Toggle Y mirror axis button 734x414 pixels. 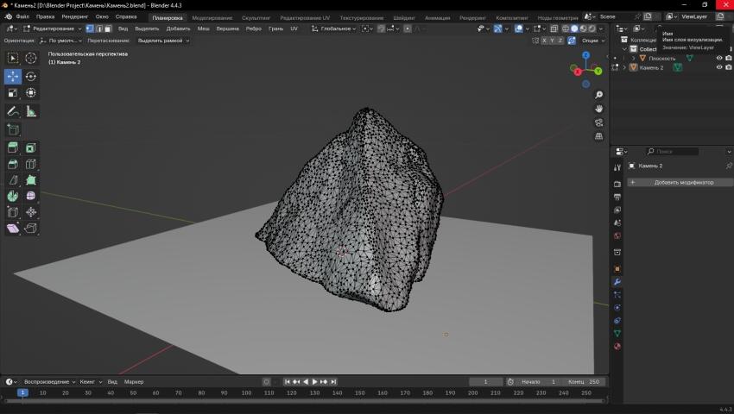pyautogui.click(x=552, y=41)
